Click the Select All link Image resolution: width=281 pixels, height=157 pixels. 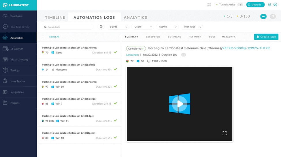pyautogui.click(x=54, y=37)
